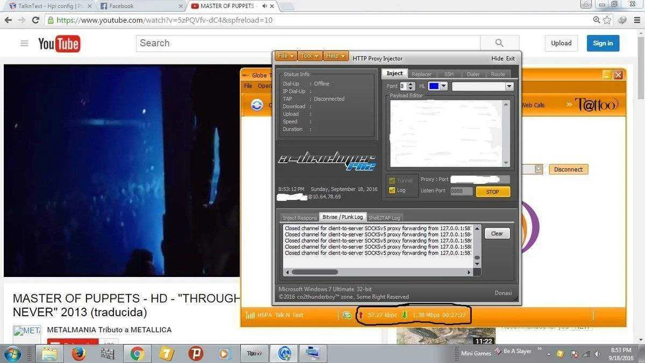Viewport: 645px width, 363px height.
Task: Click the YouTube logo
Action: (x=59, y=44)
